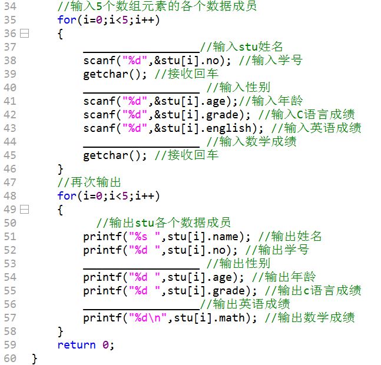This screenshot has width=381, height=365.
Task: Click the comment //输出姓名
Action: pyautogui.click(x=290, y=237)
